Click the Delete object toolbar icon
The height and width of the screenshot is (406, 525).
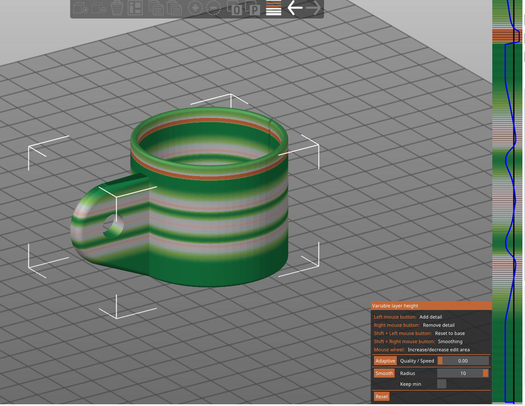[x=99, y=8]
